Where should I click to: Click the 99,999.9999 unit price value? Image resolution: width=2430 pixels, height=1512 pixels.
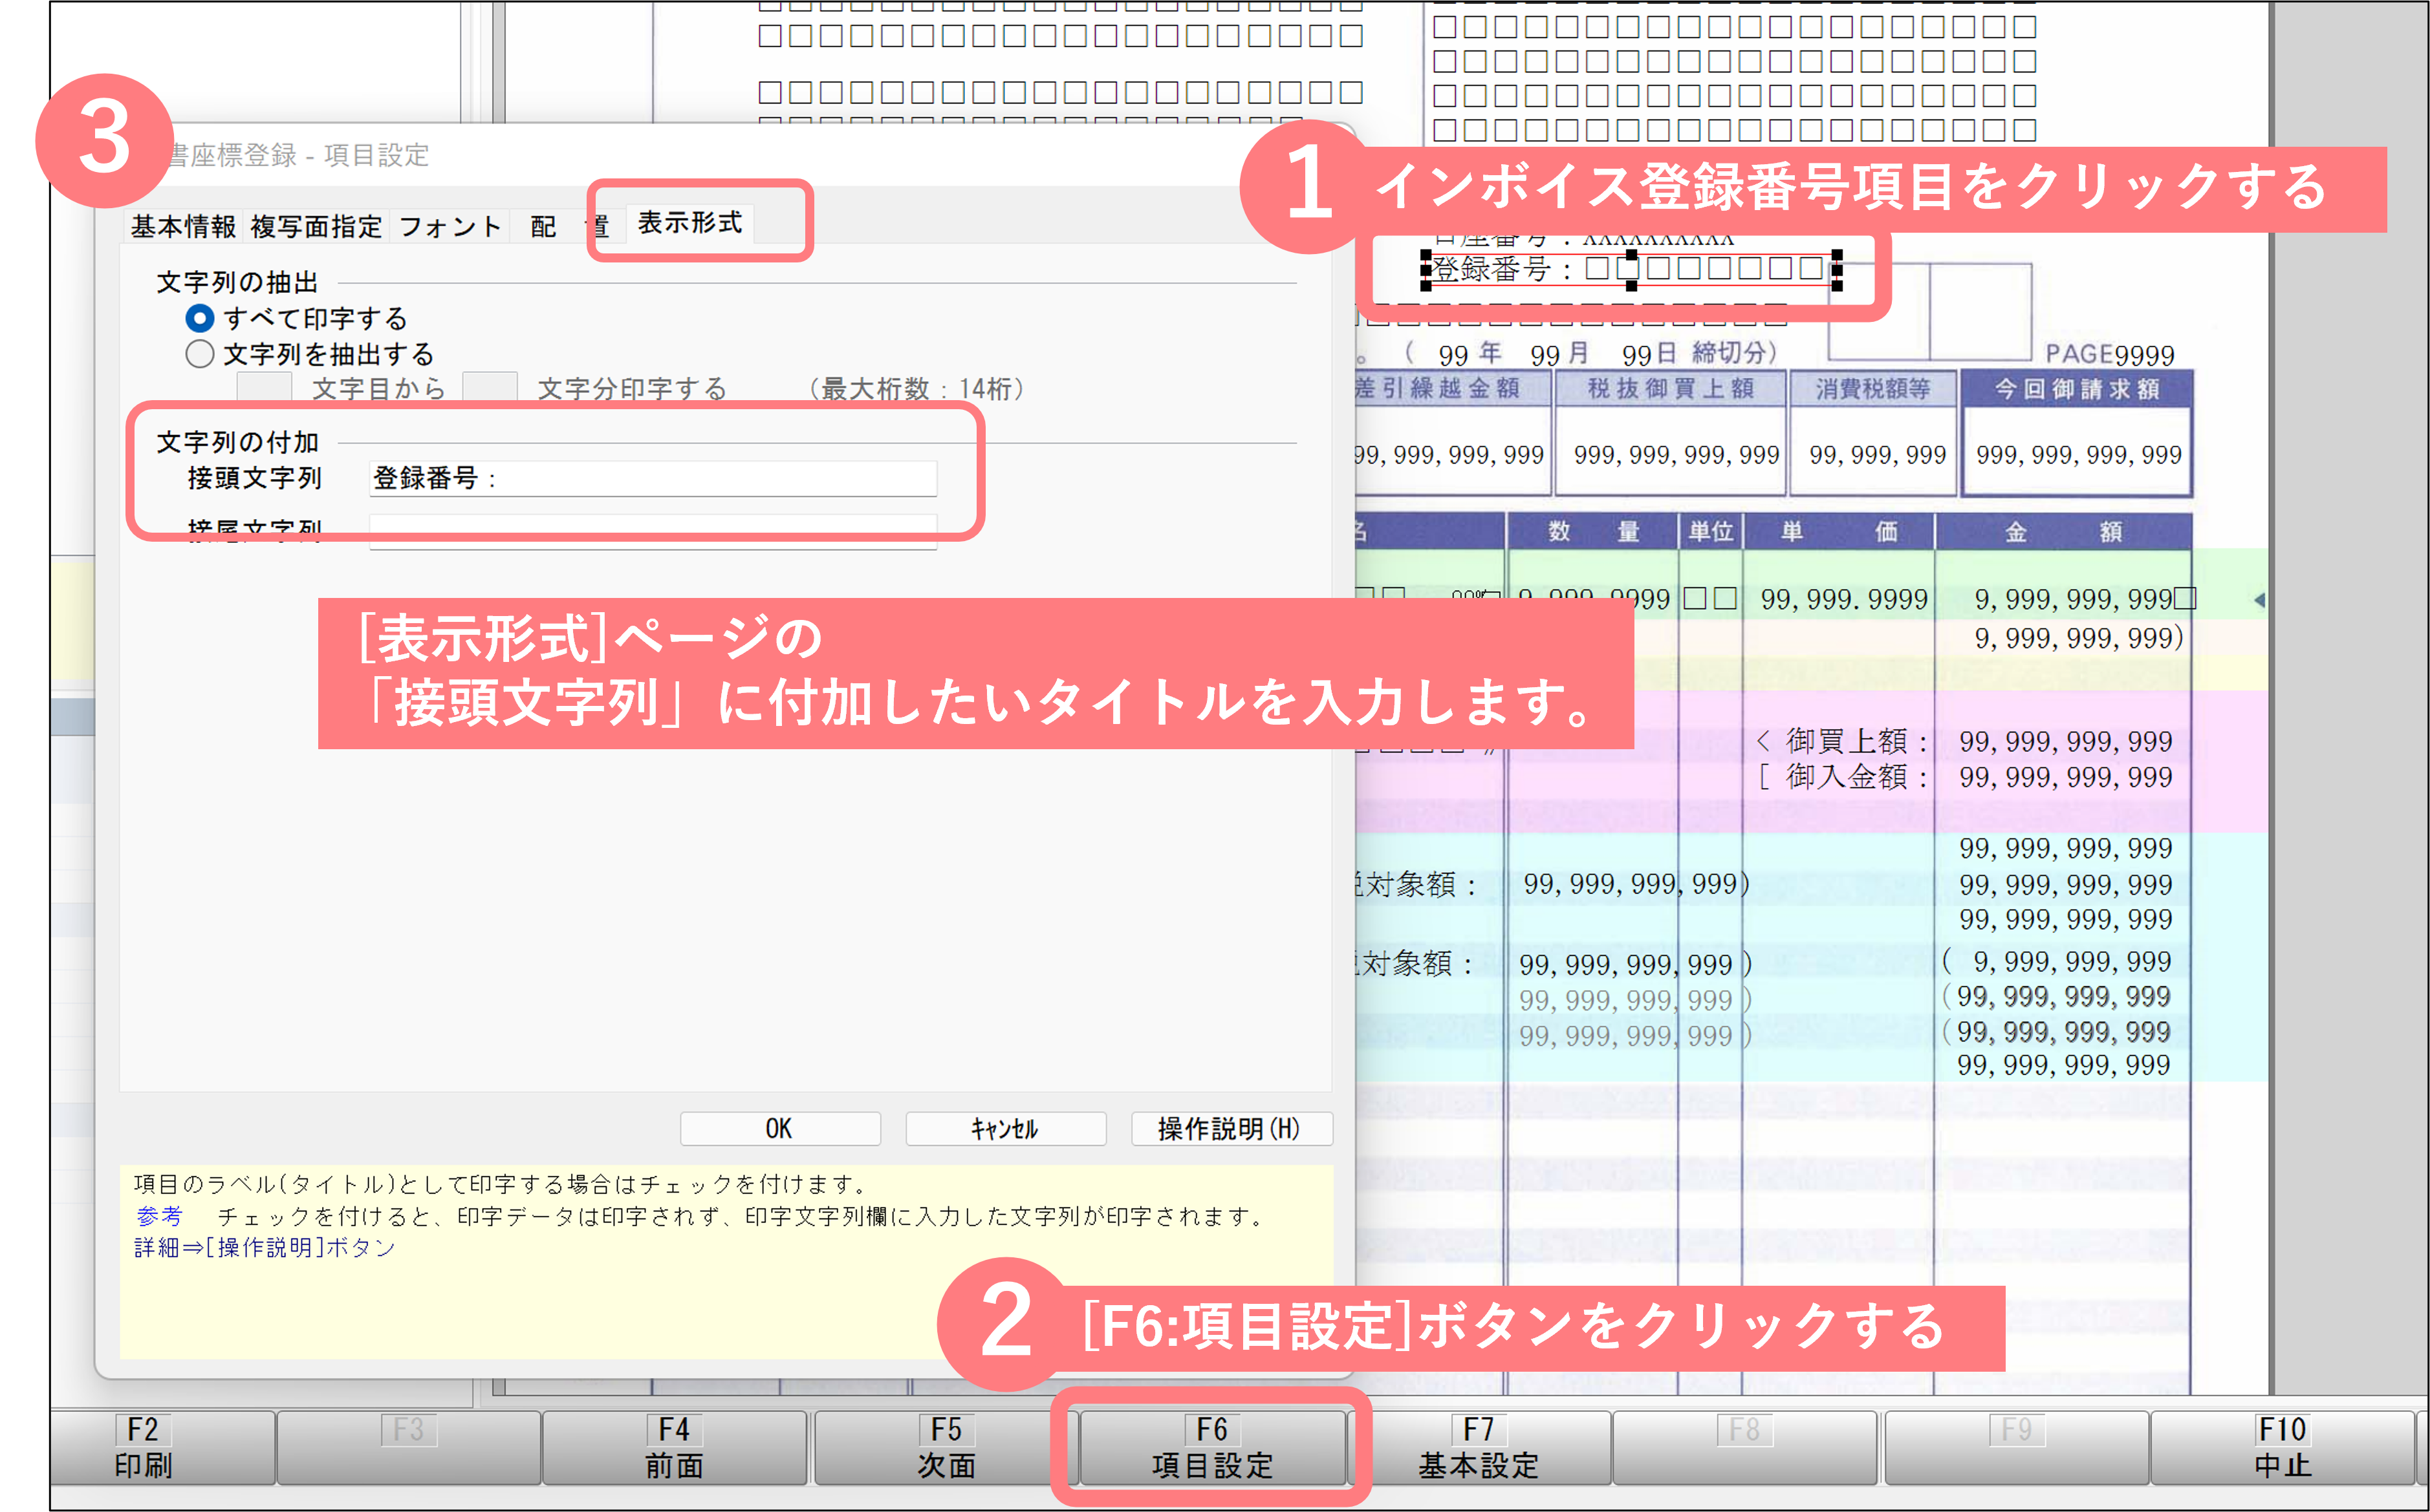pos(1844,599)
